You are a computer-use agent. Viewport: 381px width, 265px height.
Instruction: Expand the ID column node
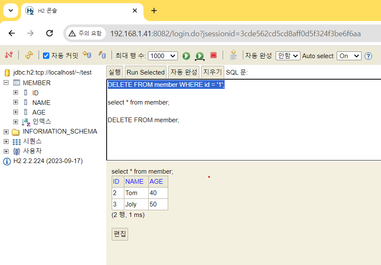16,93
